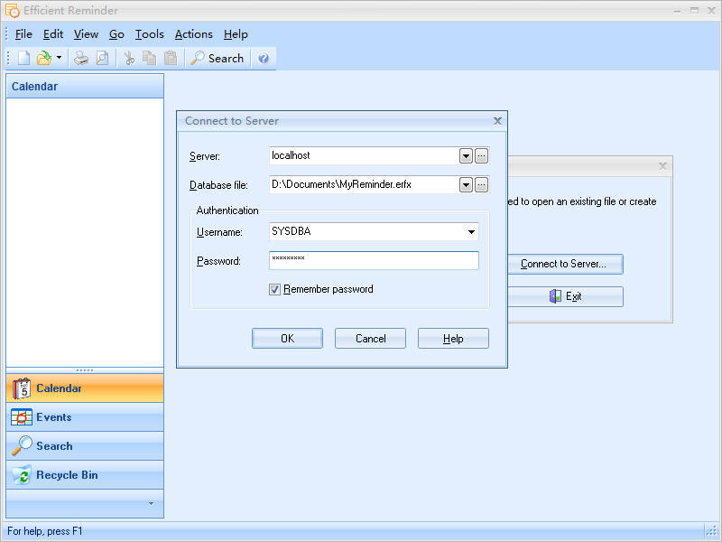Open the Tools menu
The width and height of the screenshot is (722, 542).
coord(150,34)
